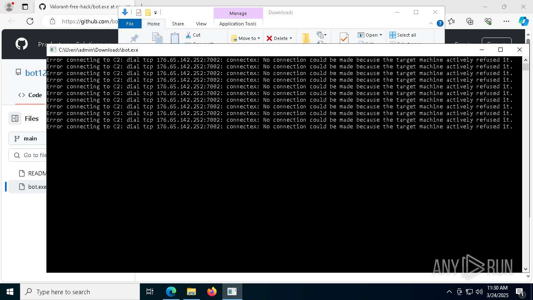Click the Edge favorites star icon

click(452, 21)
